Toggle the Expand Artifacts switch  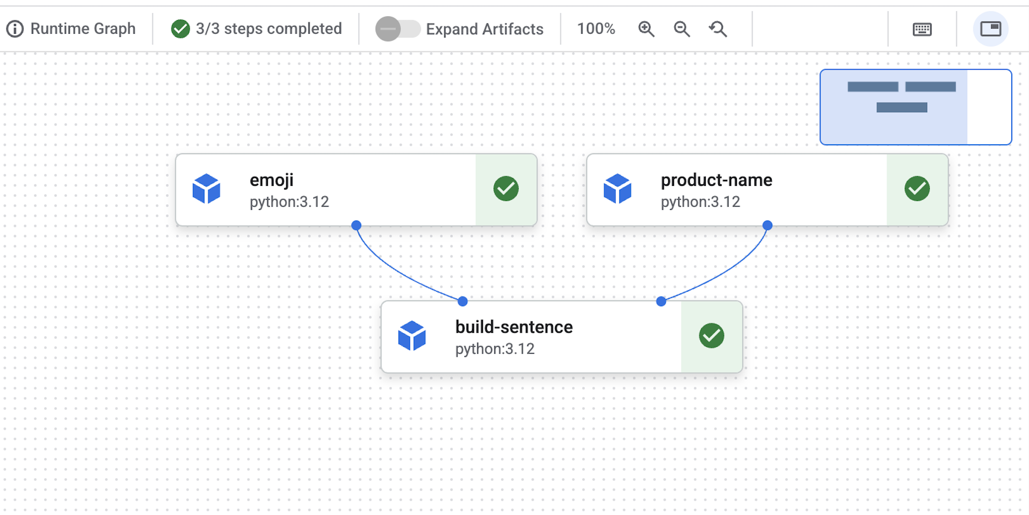coord(398,29)
